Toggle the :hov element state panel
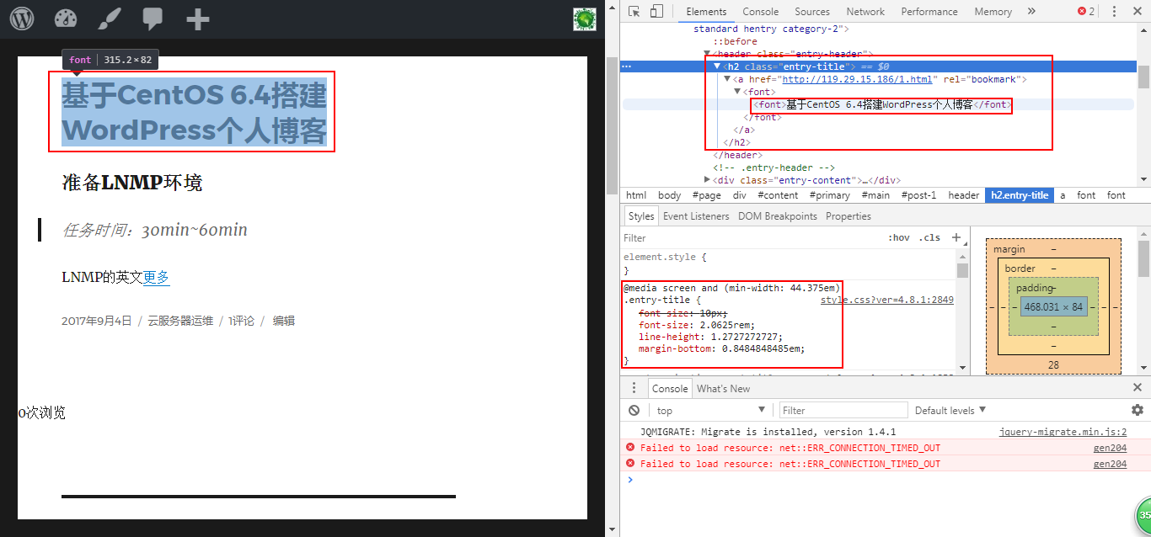The width and height of the screenshot is (1151, 537). tap(899, 238)
